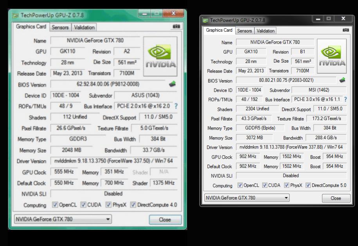Click 1375 MHz shader clock value
The width and height of the screenshot is (358, 246).
[164, 183]
